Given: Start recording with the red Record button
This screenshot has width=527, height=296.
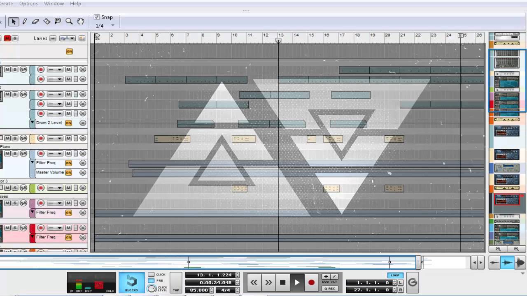Looking at the screenshot, I should point(311,282).
